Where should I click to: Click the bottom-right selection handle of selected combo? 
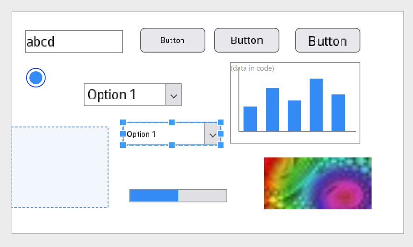coord(221,145)
